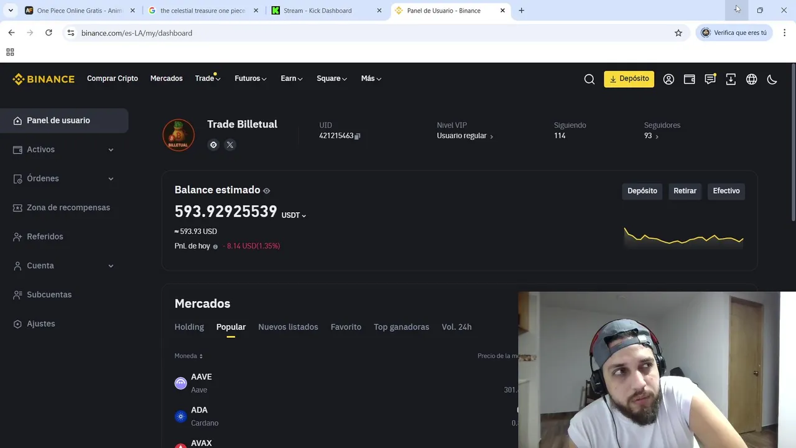The width and height of the screenshot is (796, 448).
Task: Open the Chrome apps grid icon
Action: [10, 52]
